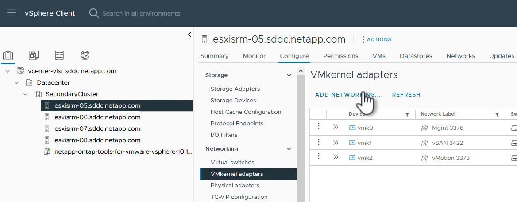The height and width of the screenshot is (202, 517).
Task: Select host esxisrm-07.sddc.netapp.com in the tree
Action: 97,128
